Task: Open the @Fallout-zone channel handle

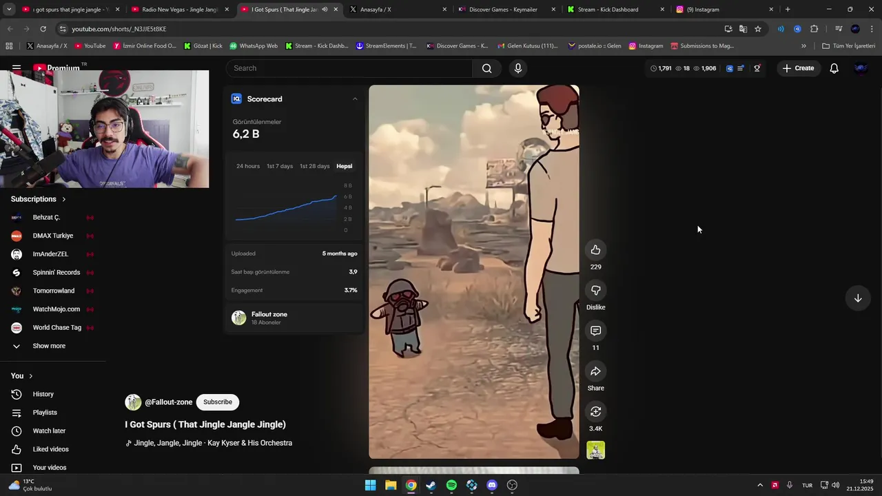Action: (x=169, y=402)
